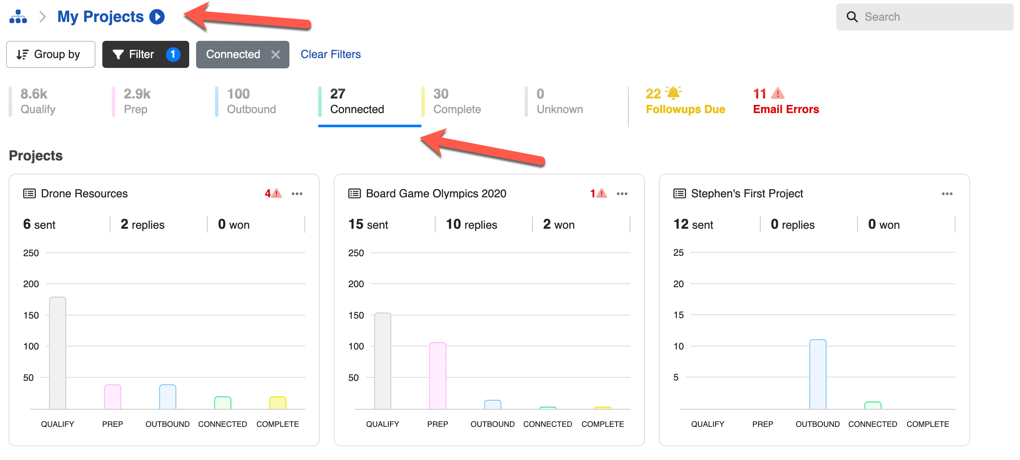Click the Drone Resources project list icon
1020x460 pixels.
pos(29,193)
